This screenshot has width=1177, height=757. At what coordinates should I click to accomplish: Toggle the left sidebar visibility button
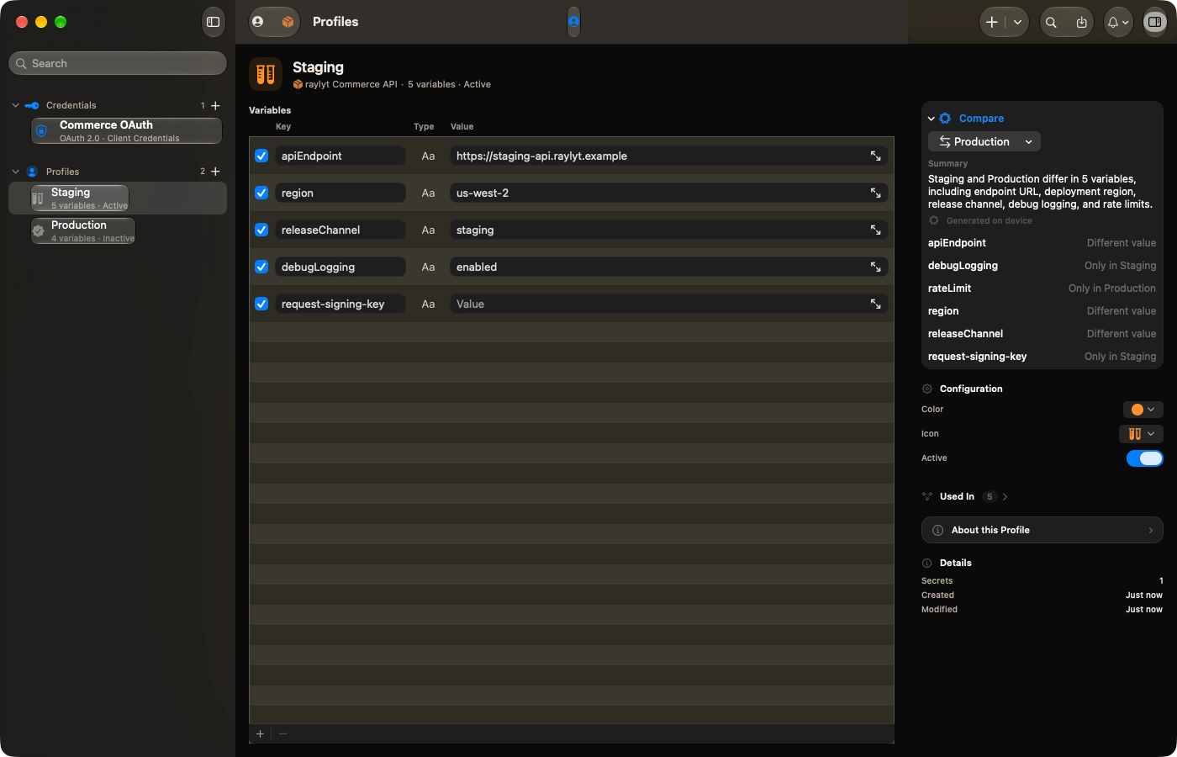pyautogui.click(x=214, y=22)
